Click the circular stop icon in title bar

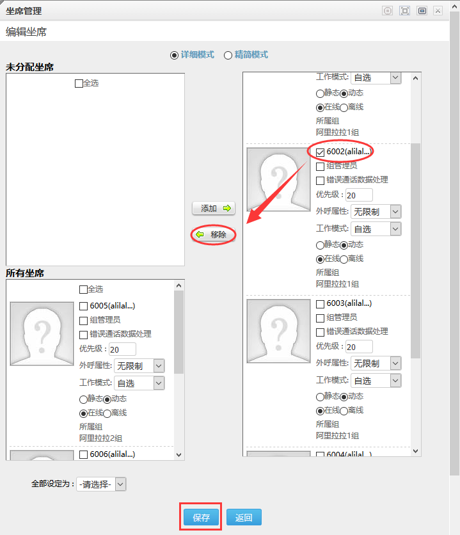click(x=387, y=11)
